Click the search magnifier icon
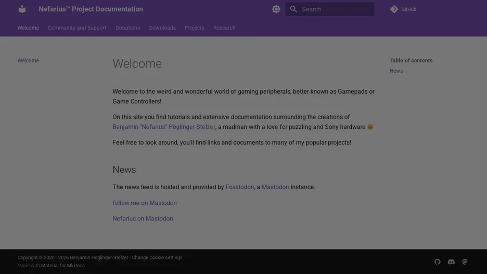 pos(293,9)
